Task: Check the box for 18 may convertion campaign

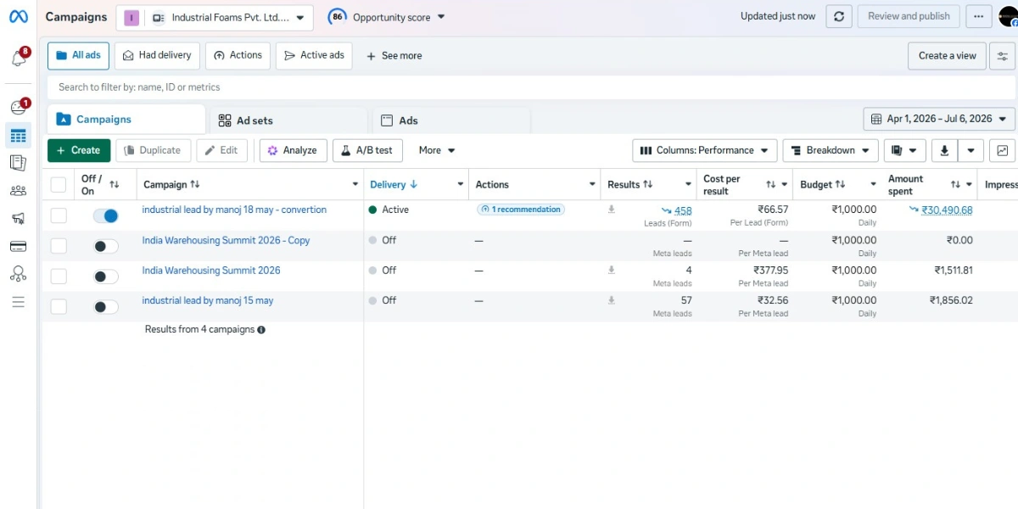Action: pyautogui.click(x=59, y=215)
